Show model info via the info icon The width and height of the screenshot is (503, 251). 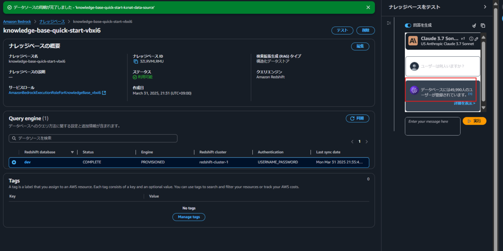point(471,39)
